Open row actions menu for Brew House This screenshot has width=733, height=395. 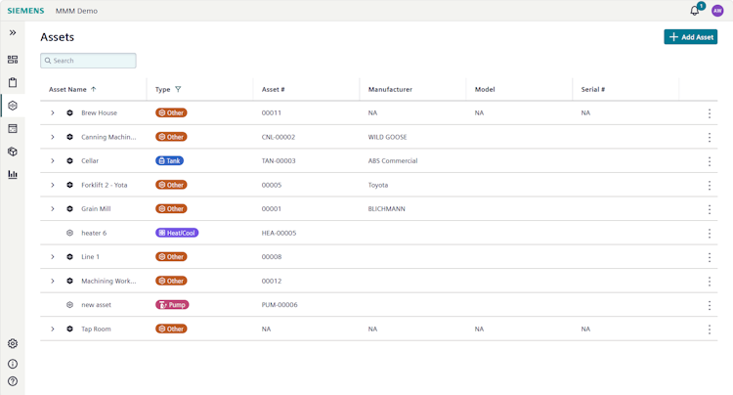click(x=710, y=113)
